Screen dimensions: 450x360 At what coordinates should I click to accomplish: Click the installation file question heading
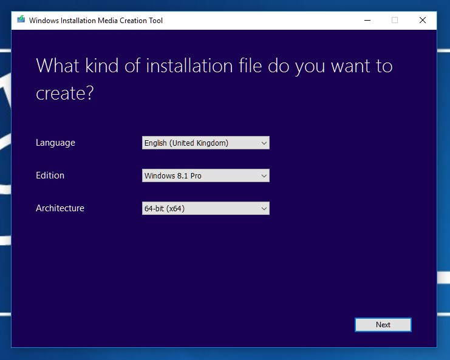pos(214,79)
